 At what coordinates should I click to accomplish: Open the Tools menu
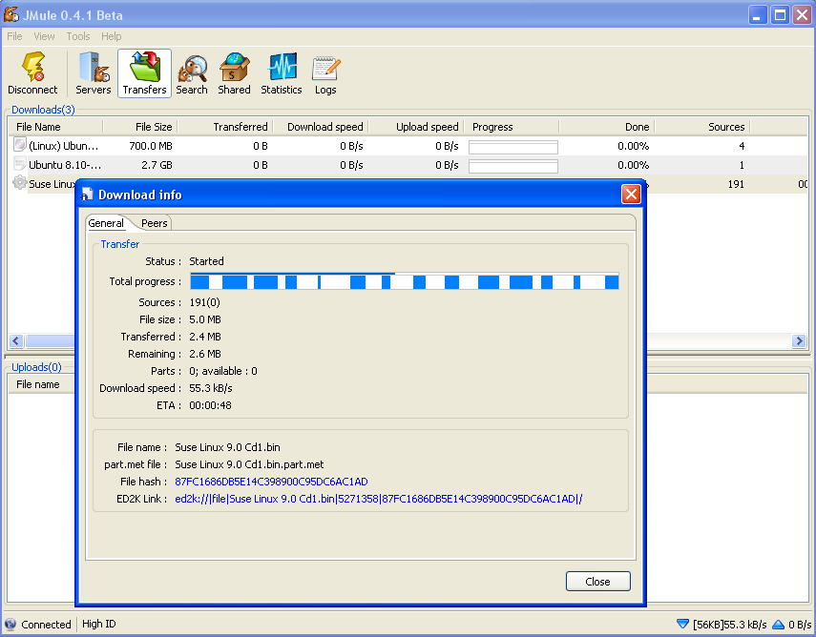pyautogui.click(x=78, y=36)
